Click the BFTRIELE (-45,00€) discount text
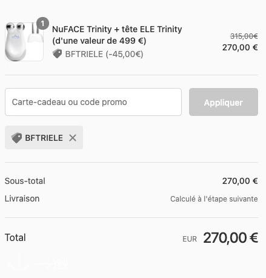266x278 pixels. (x=104, y=54)
